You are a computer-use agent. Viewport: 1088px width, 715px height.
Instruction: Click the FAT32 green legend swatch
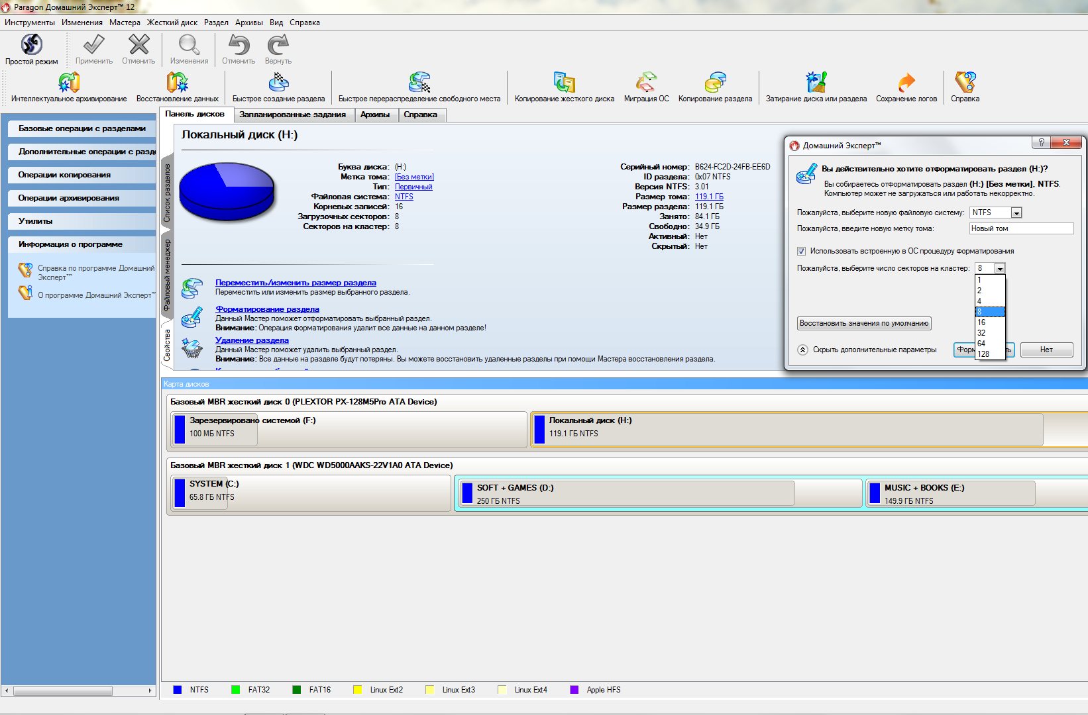coord(235,690)
